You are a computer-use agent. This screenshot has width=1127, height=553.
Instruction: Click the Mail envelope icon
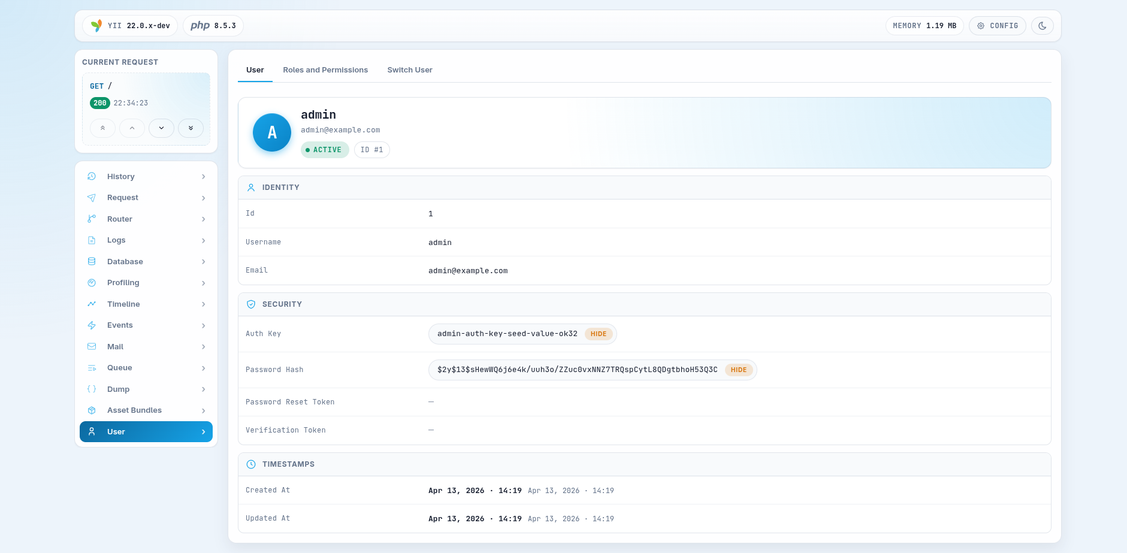tap(92, 346)
